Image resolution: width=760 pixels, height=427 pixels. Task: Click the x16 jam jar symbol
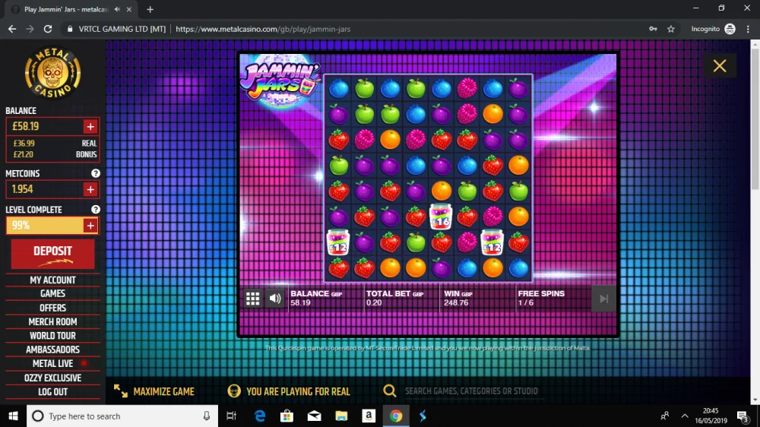coord(441,217)
